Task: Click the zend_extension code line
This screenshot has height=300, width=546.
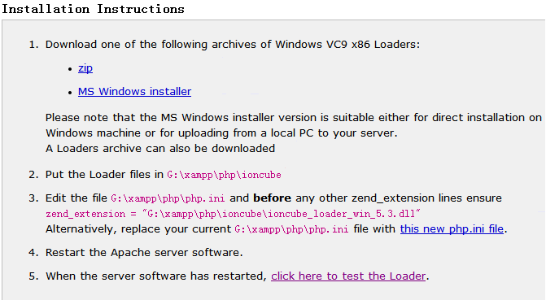Action: pyautogui.click(x=233, y=214)
